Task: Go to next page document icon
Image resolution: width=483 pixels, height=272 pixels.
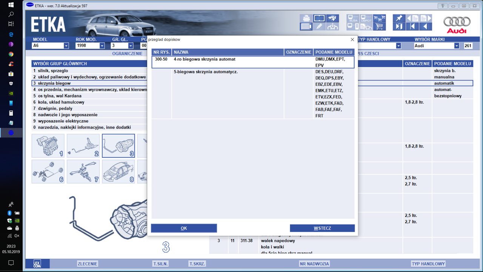Action: (x=426, y=18)
